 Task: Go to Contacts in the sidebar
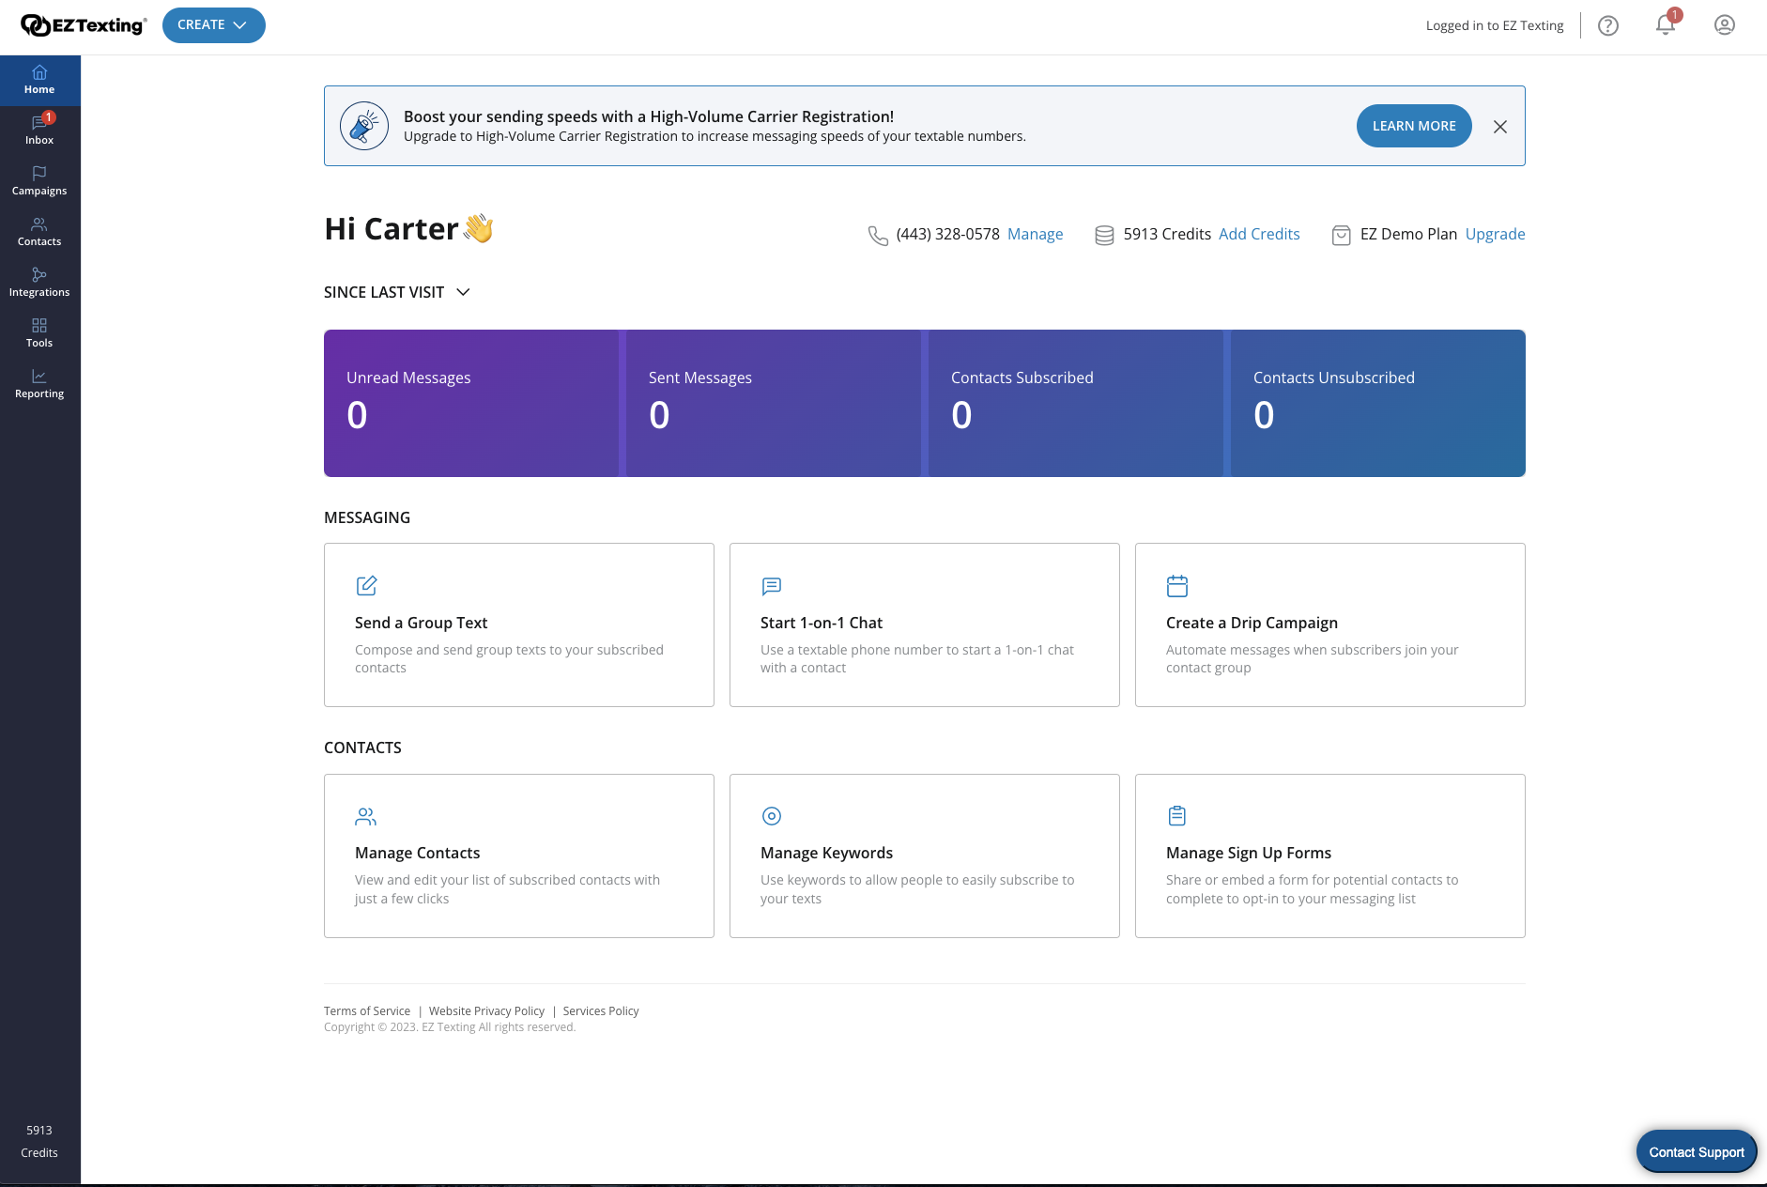pos(39,231)
